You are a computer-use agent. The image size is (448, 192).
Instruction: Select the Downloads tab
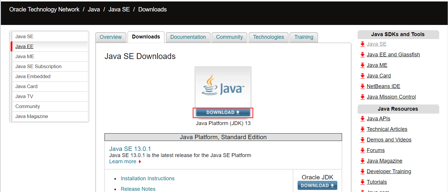[146, 37]
